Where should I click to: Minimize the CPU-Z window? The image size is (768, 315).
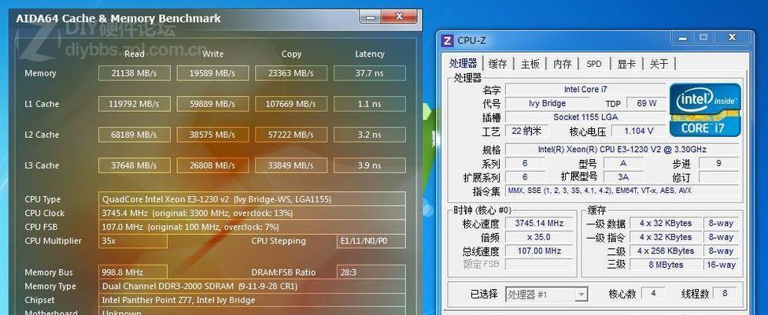click(683, 38)
